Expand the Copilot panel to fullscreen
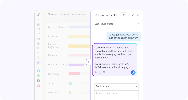 tap(133, 15)
